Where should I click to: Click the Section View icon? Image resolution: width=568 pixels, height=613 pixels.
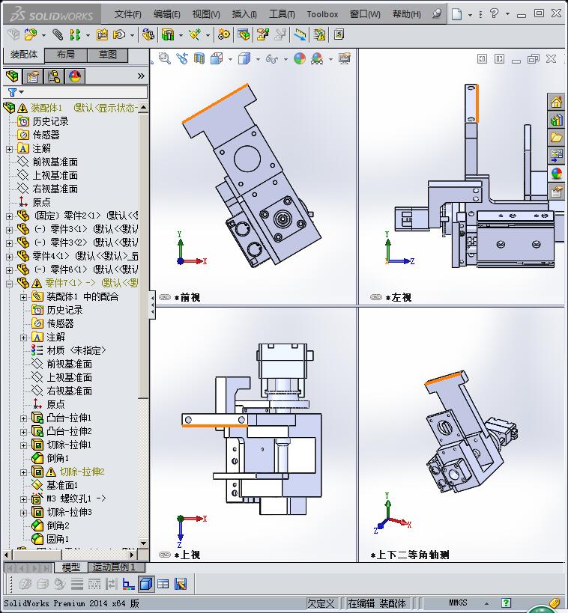199,58
